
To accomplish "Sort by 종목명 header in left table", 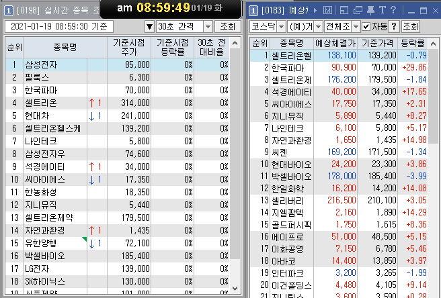I will [65, 47].
